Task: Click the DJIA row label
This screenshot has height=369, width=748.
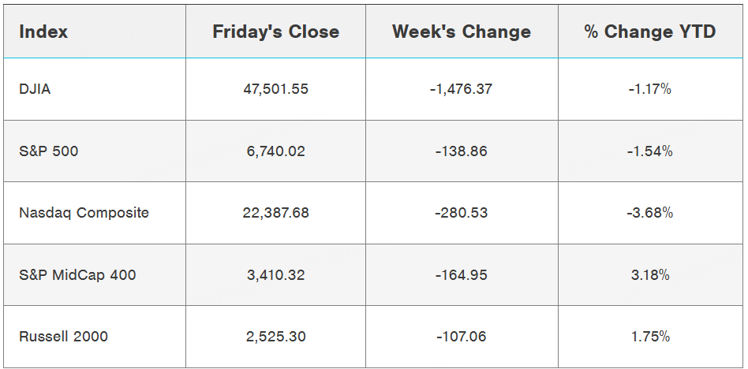Action: [x=35, y=89]
